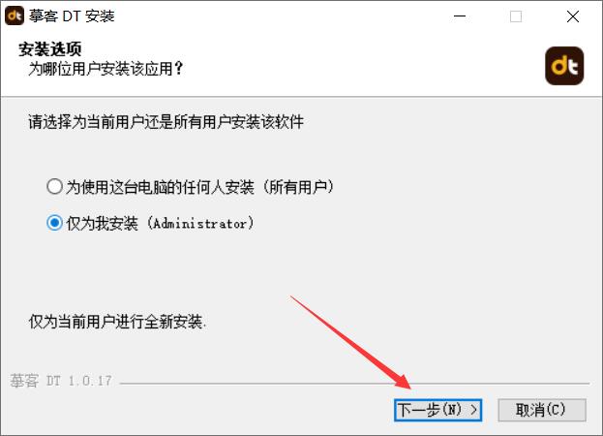Click the 摹客 DT 1.0.17 version label
This screenshot has width=603, height=436.
pyautogui.click(x=61, y=381)
